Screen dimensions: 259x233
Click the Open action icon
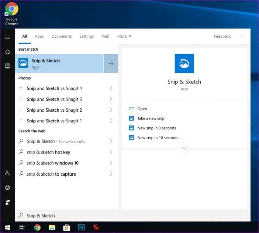point(131,109)
